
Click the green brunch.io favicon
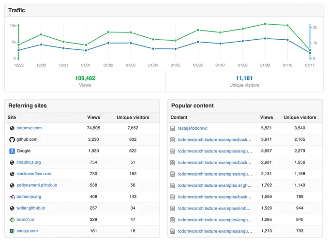(12, 220)
